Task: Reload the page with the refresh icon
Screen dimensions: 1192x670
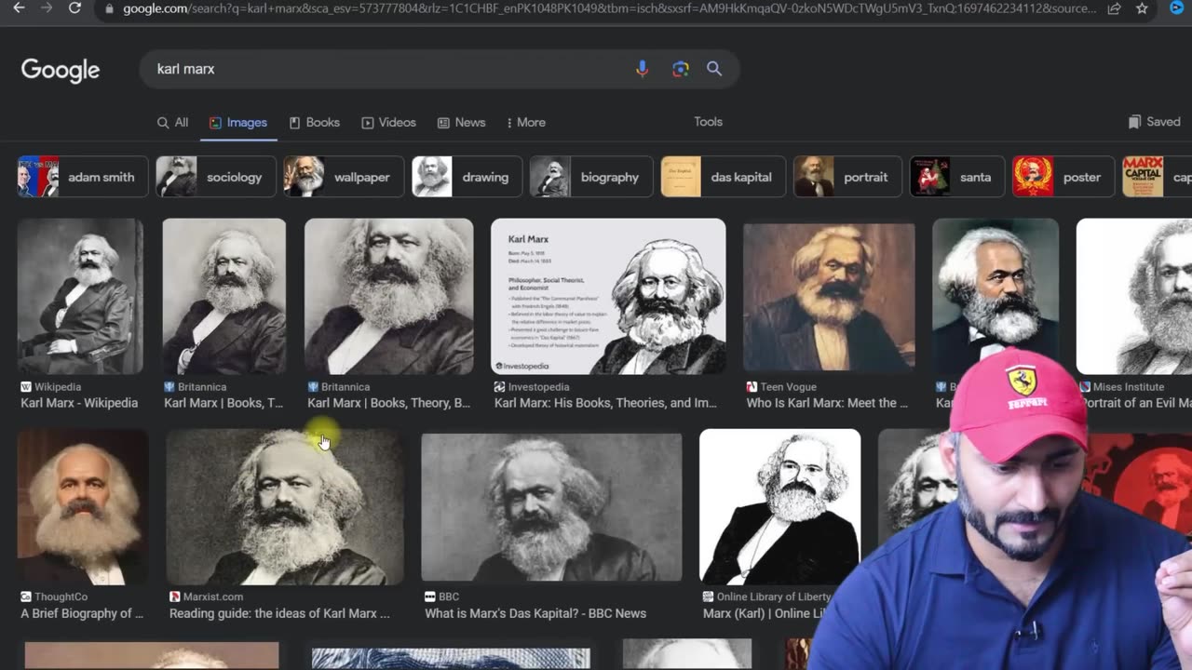Action: pos(74,8)
